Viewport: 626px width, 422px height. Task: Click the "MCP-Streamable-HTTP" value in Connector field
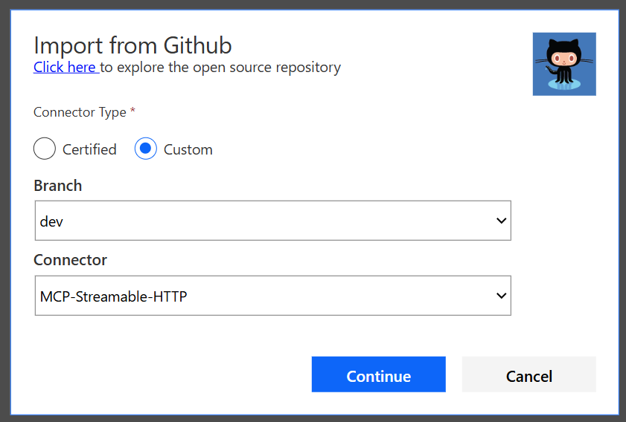[113, 296]
